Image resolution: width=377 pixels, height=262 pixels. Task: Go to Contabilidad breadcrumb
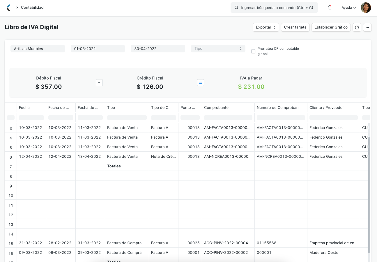tap(32, 8)
